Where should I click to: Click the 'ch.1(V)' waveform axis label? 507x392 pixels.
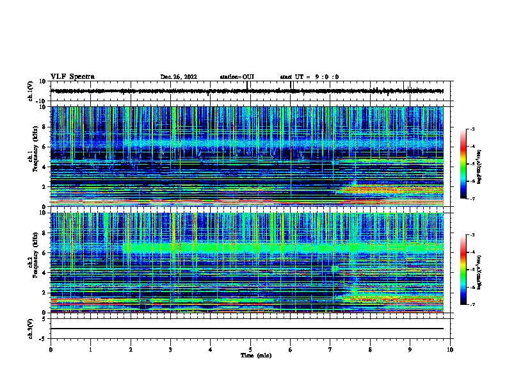[31, 91]
